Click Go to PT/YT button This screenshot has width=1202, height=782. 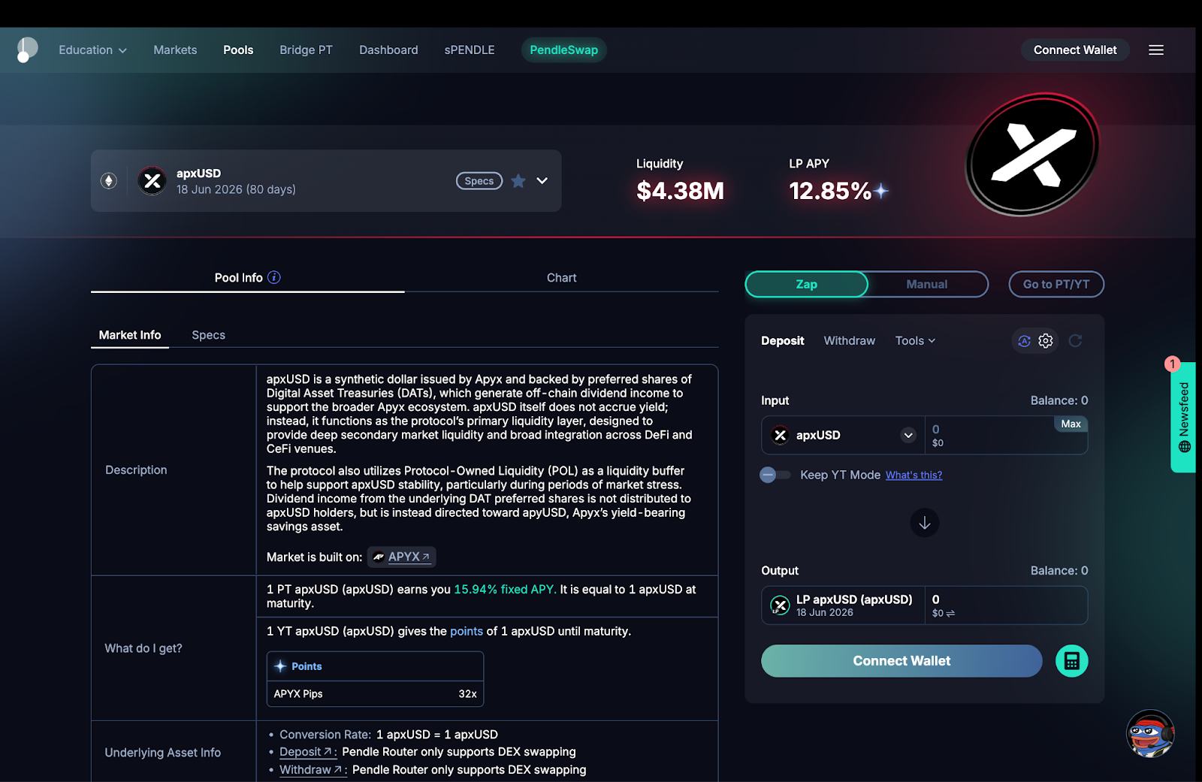click(x=1056, y=285)
